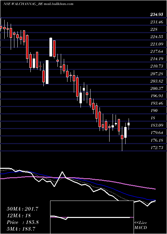This screenshot has width=167, height=234.
Task: Click the 172.73 price axis label
Action: tap(157, 148)
